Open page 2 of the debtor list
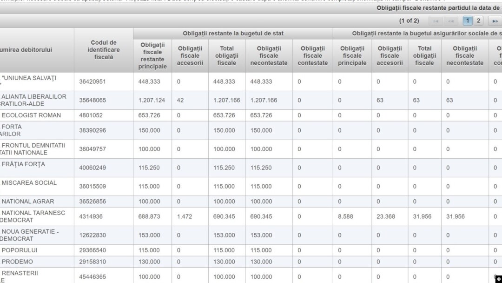The width and height of the screenshot is (502, 283). pyautogui.click(x=478, y=21)
